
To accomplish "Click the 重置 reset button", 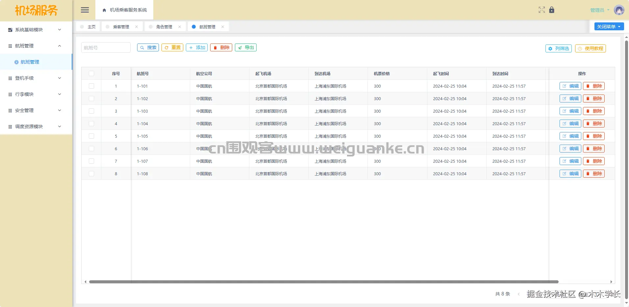I will click(x=172, y=47).
